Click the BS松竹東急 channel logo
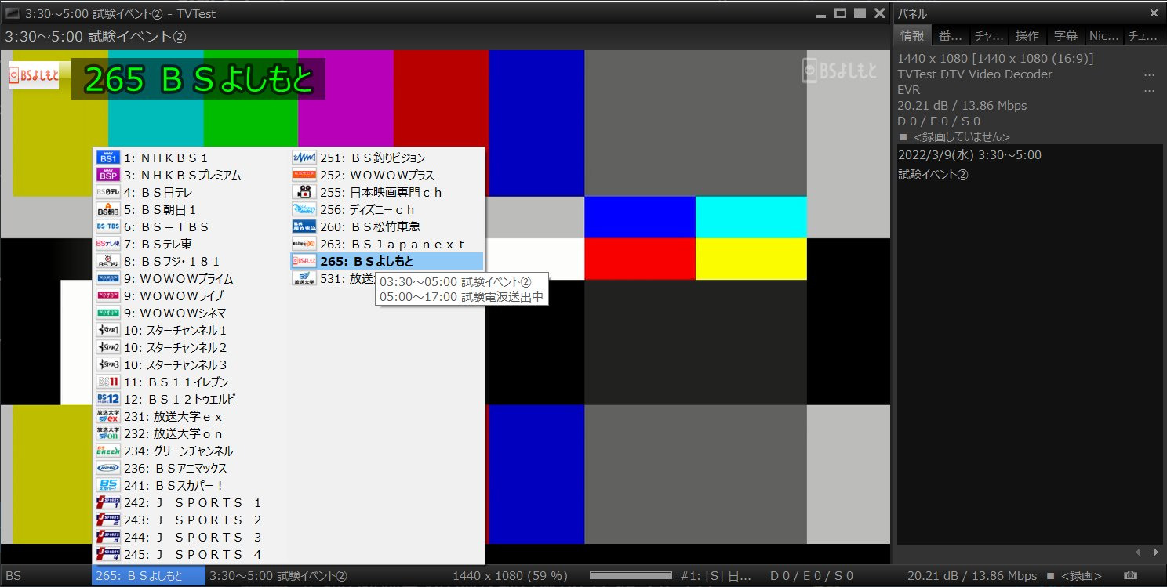Image resolution: width=1167 pixels, height=587 pixels. 304,227
